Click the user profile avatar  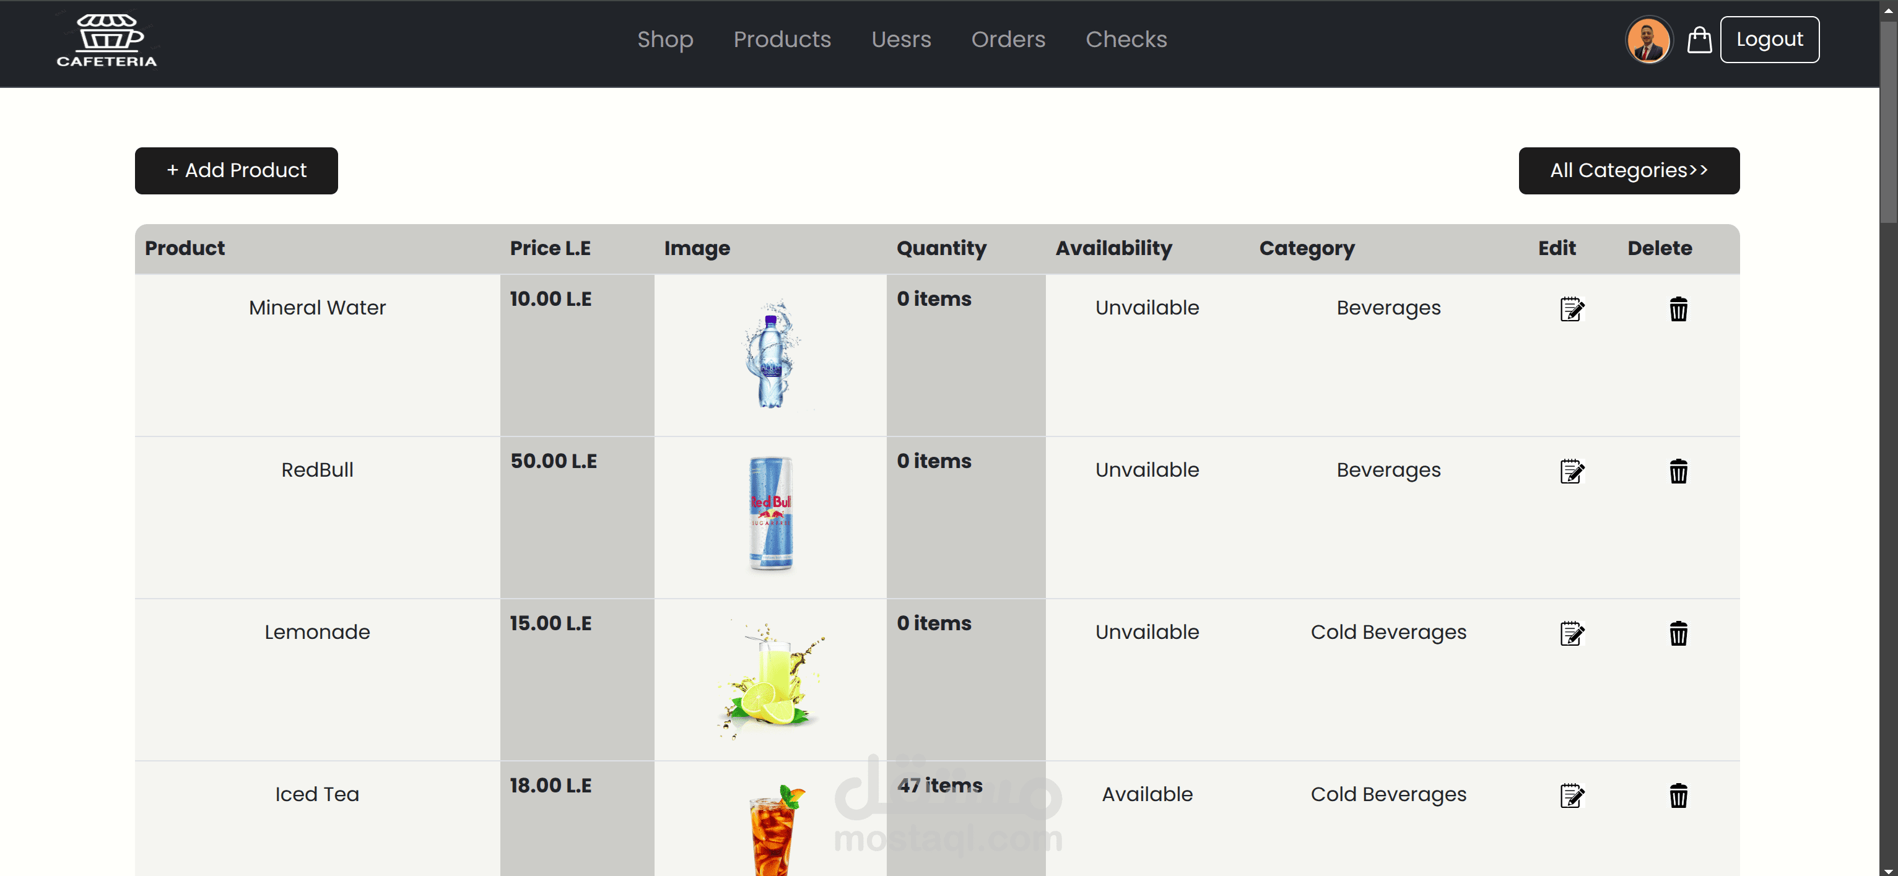1648,40
